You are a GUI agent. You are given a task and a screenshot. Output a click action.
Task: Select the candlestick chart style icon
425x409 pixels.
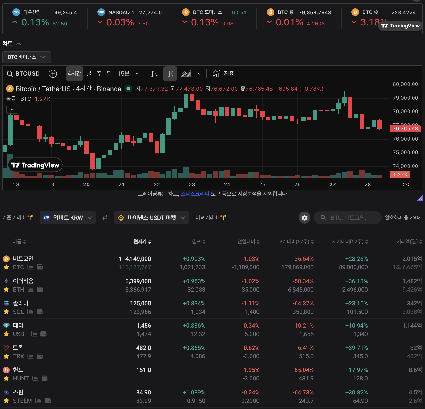[170, 73]
